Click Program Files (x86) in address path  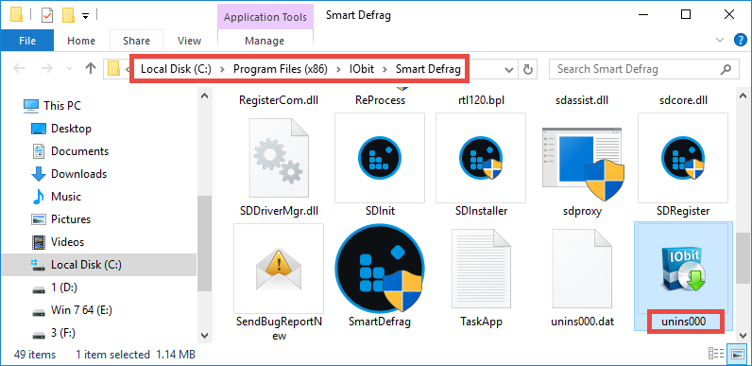tap(281, 69)
